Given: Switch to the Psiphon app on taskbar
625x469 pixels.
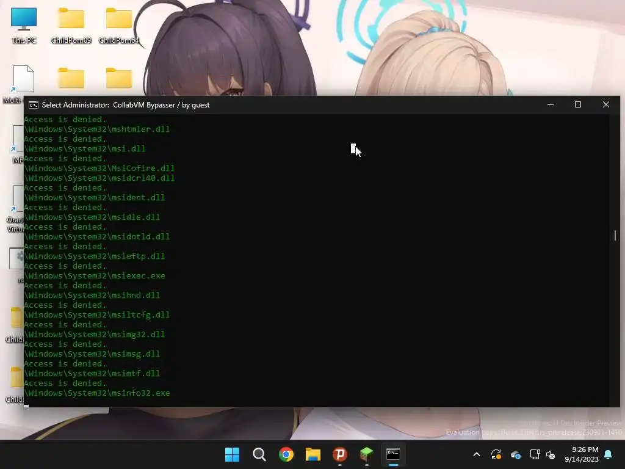Looking at the screenshot, I should click(340, 454).
